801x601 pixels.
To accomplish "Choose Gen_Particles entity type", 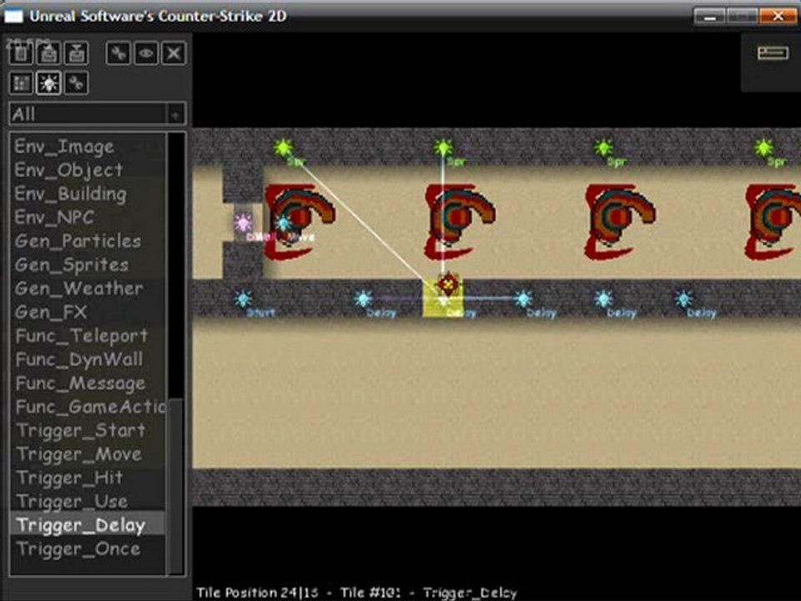I will [88, 241].
